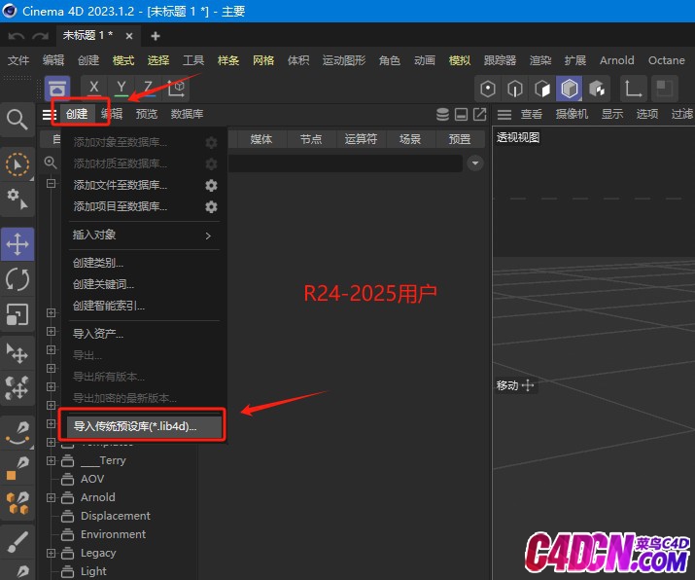
Task: Toggle Z axis lock
Action: [148, 87]
